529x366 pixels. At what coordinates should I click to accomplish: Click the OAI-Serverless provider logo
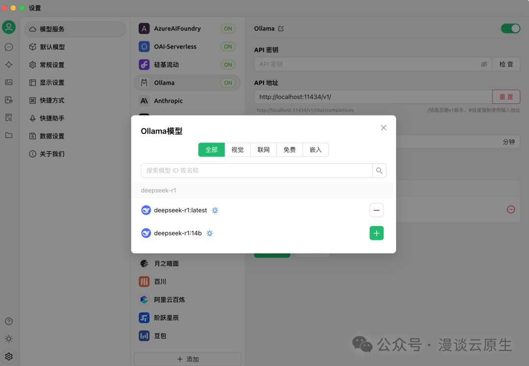pos(144,46)
